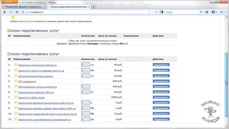The width and height of the screenshot is (229, 129).
Task: Click folder icon beside одновременных соединений
Action: coord(16,119)
